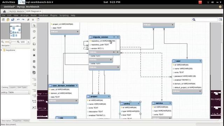Undo the last action
This screenshot has width=224, height=126.
tap(18, 20)
